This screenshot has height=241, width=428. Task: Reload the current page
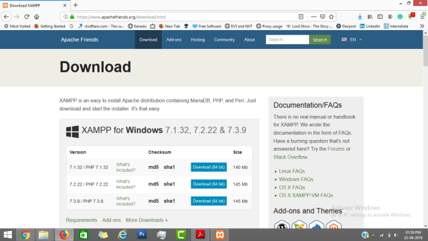tap(27, 17)
